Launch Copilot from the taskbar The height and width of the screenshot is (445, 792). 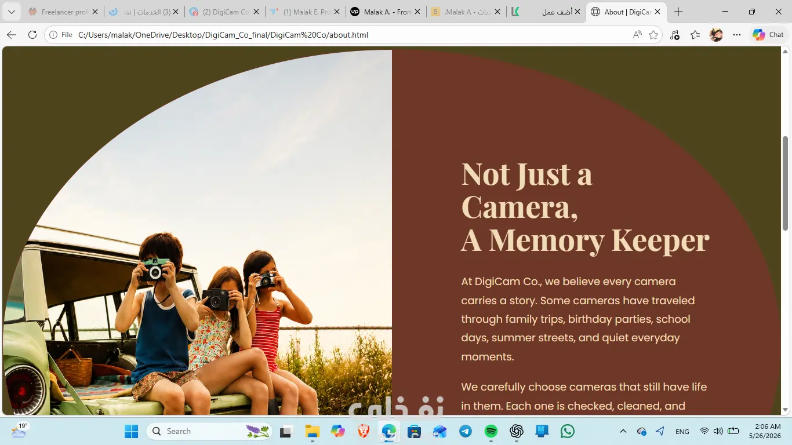point(338,431)
